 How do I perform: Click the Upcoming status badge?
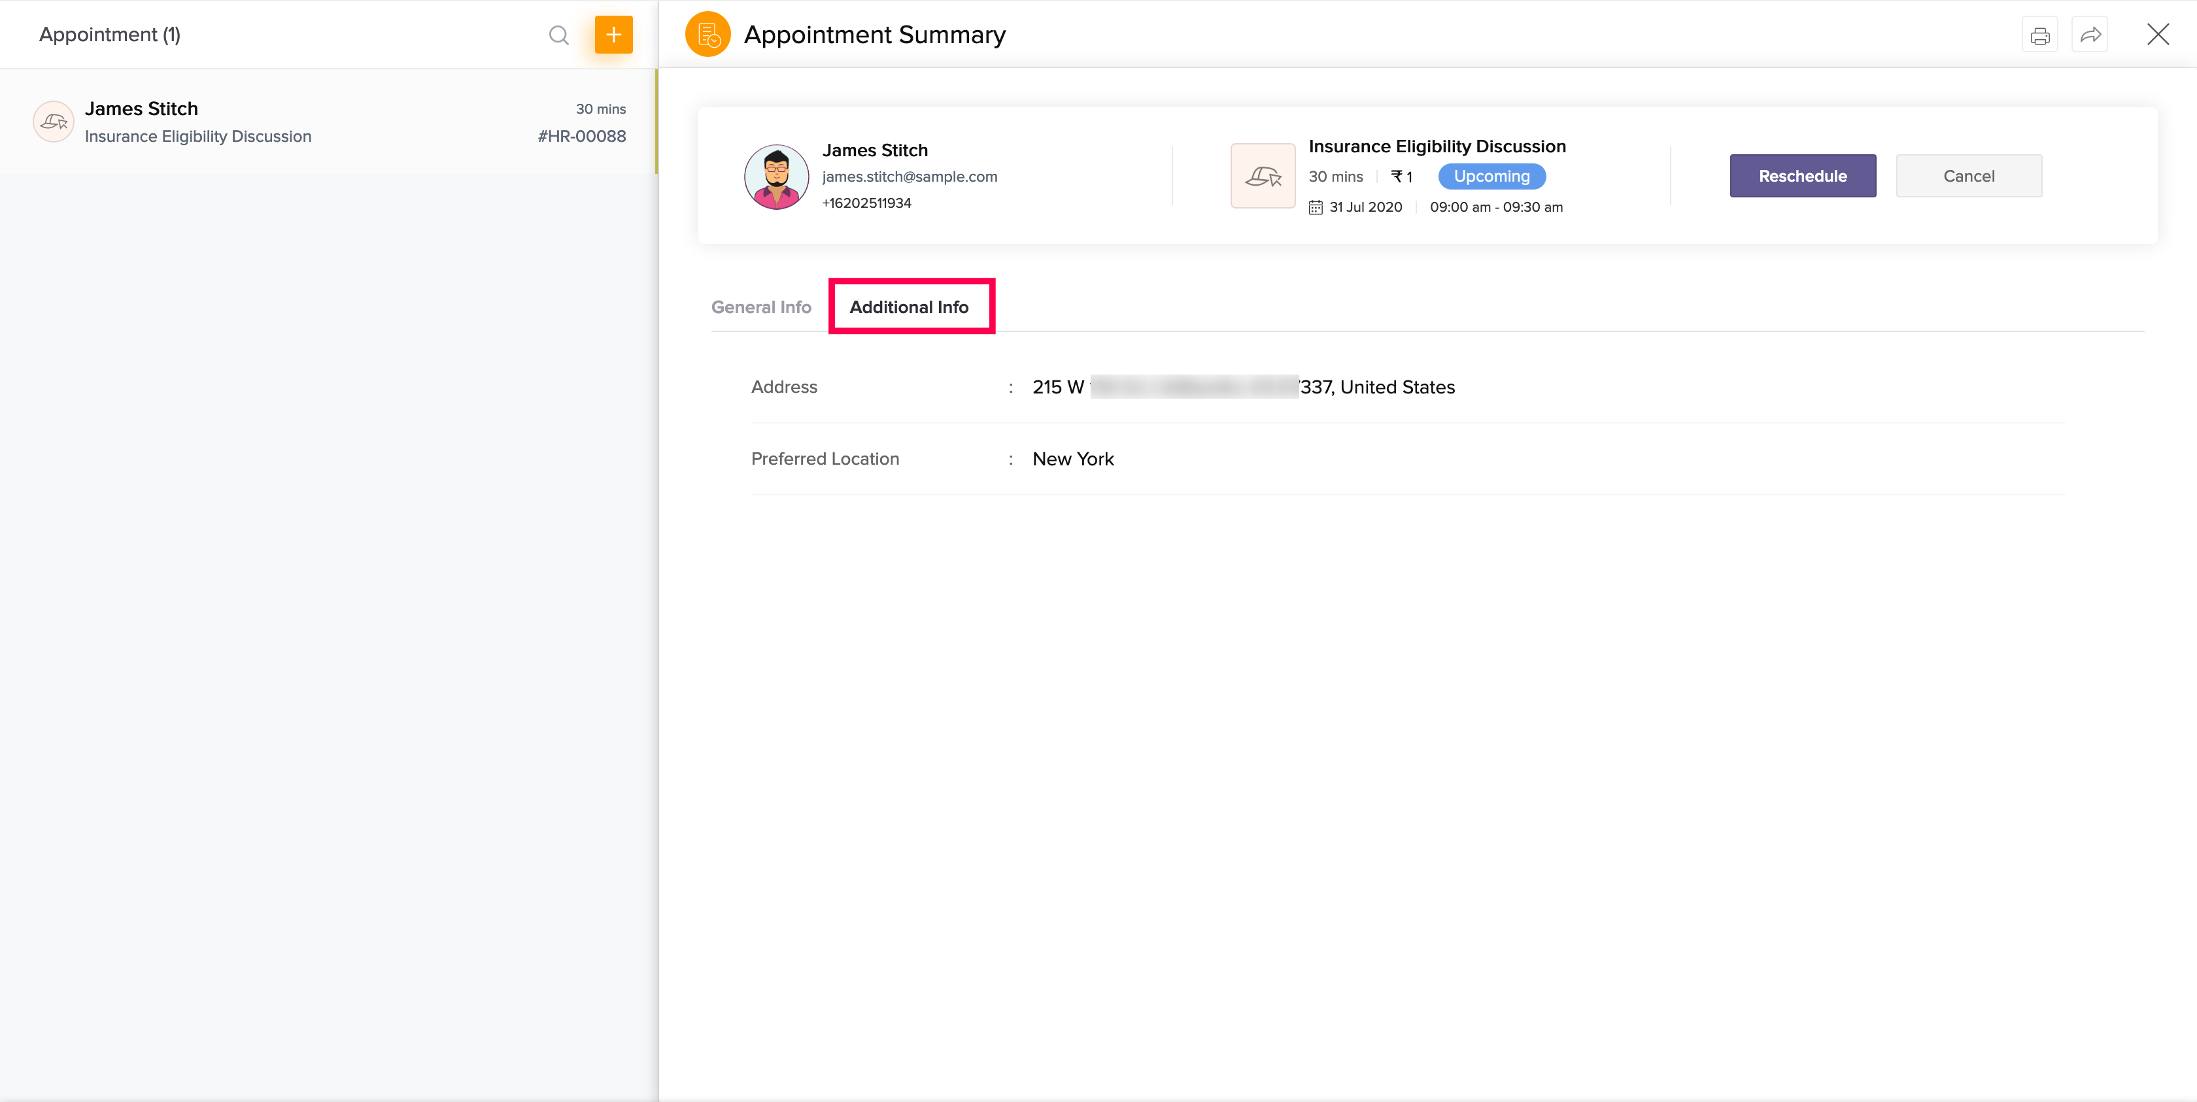coord(1491,176)
